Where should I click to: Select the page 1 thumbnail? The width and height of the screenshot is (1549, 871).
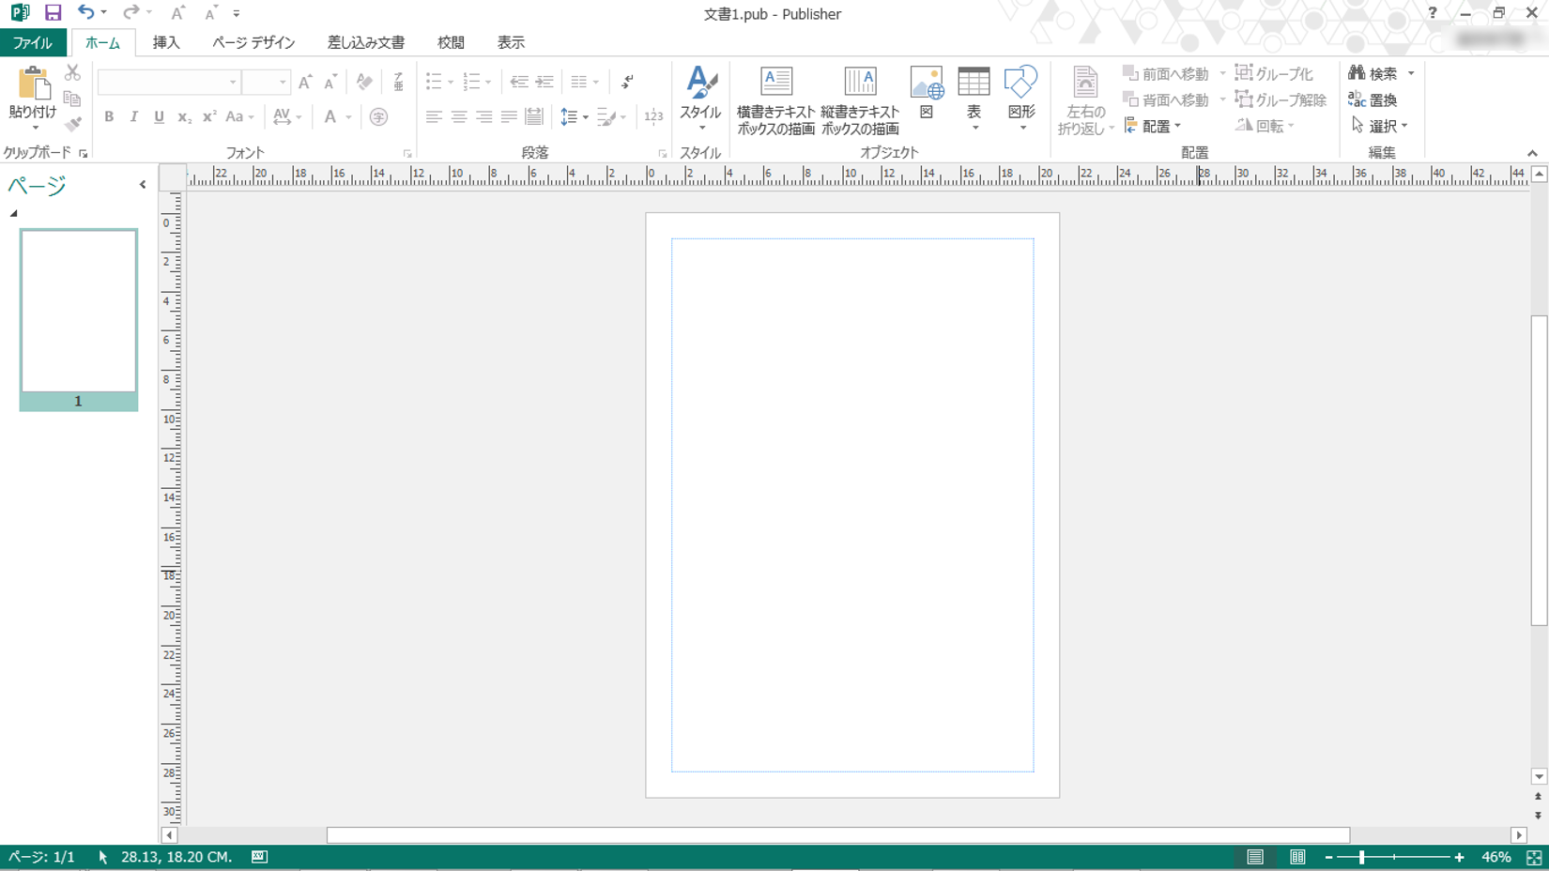tap(79, 312)
